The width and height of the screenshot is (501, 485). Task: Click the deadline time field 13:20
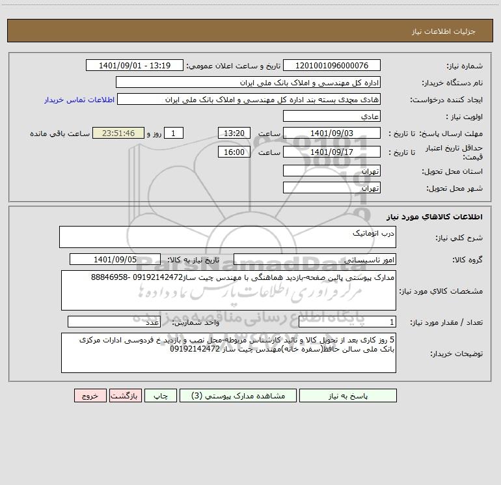(x=234, y=133)
